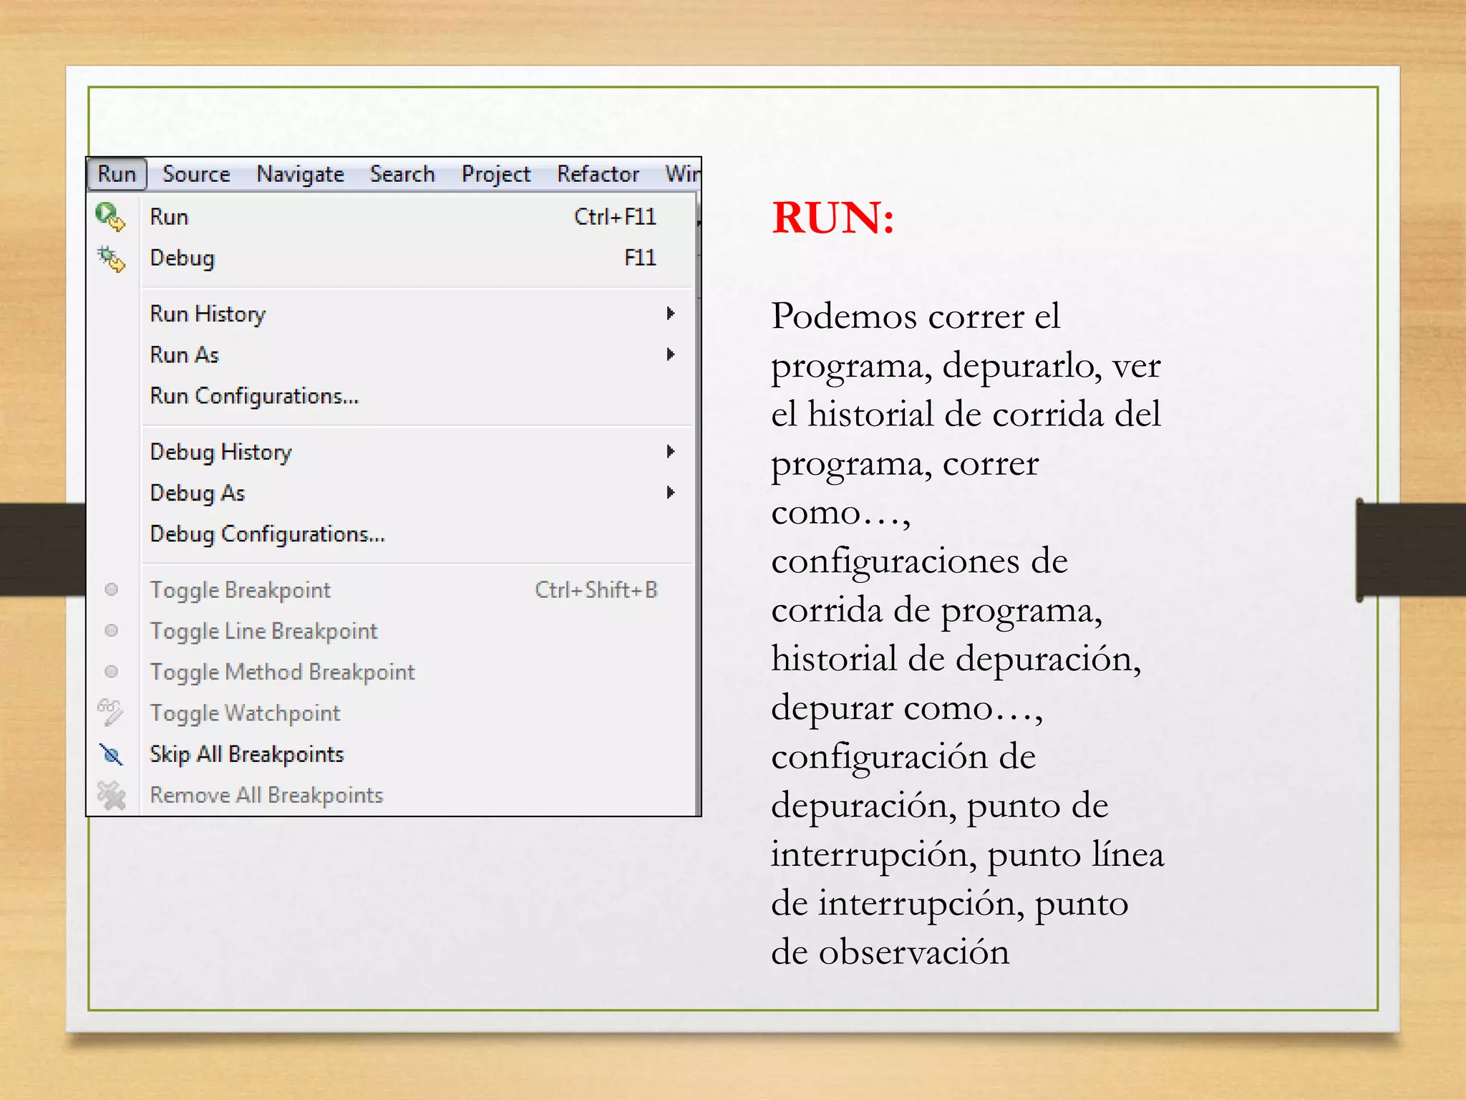Click the Ctrl+Shift+B shortcut text
Image resolution: width=1466 pixels, height=1100 pixels.
pyautogui.click(x=596, y=589)
